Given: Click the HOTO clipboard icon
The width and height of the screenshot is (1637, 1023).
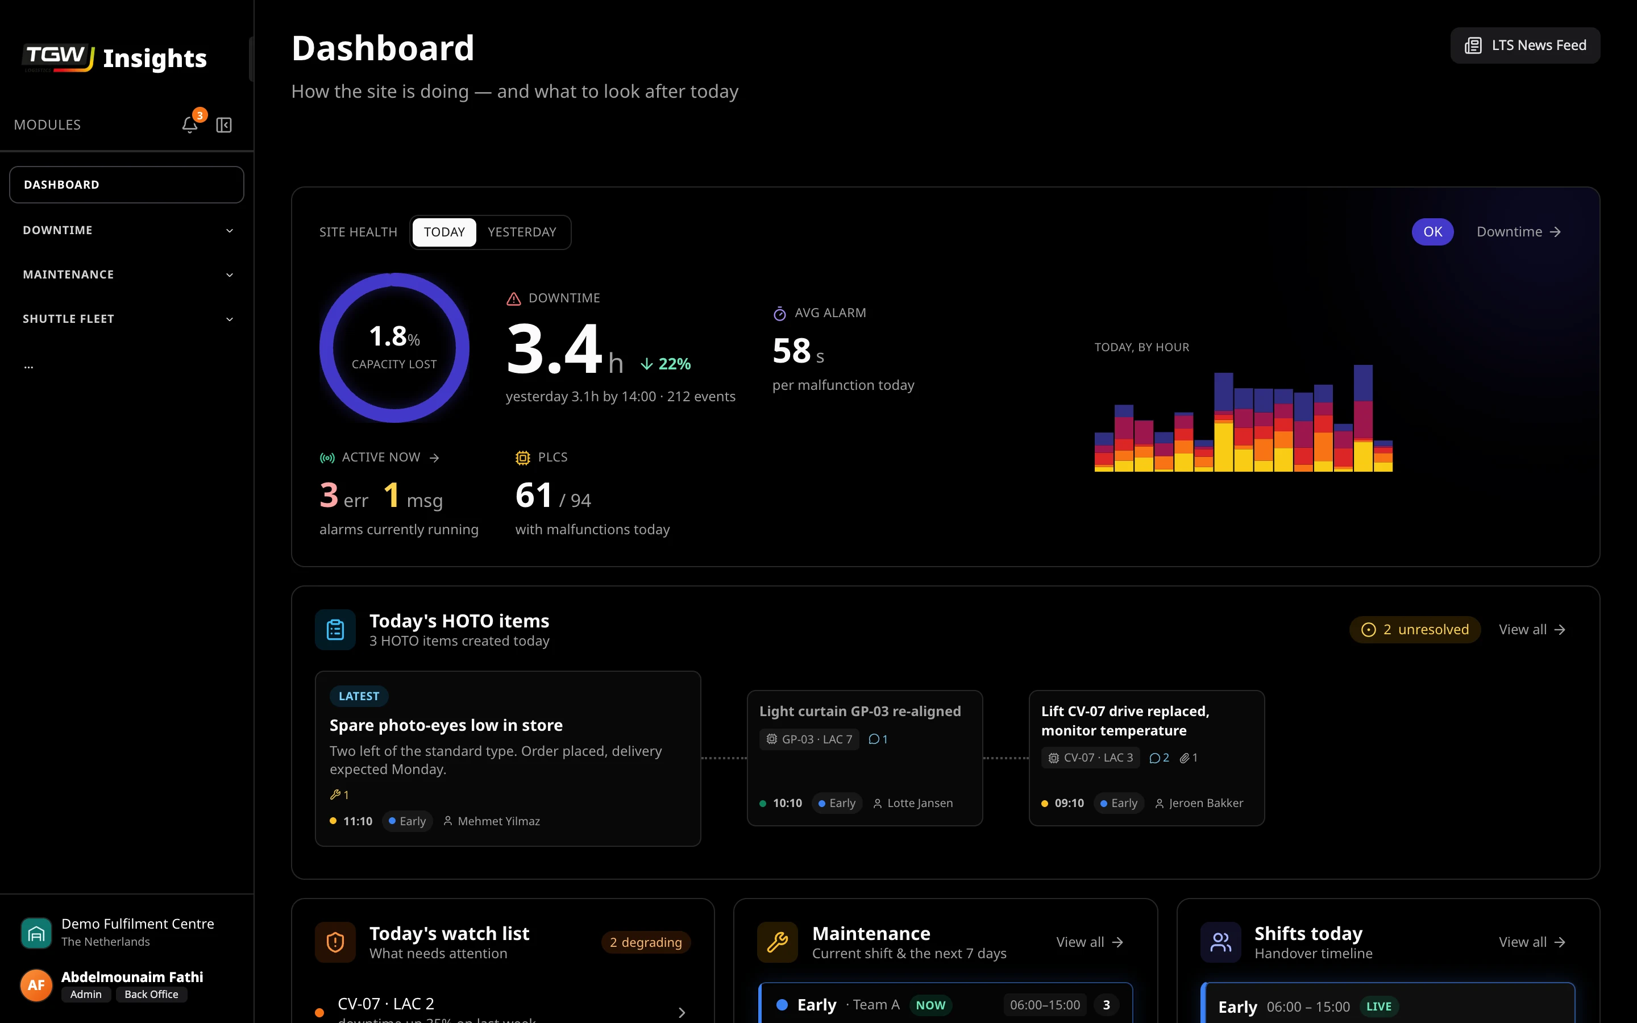Looking at the screenshot, I should (335, 629).
